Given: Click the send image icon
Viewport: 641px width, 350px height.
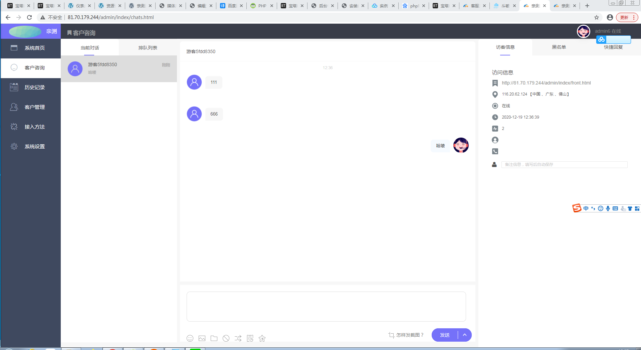Looking at the screenshot, I should pos(202,338).
